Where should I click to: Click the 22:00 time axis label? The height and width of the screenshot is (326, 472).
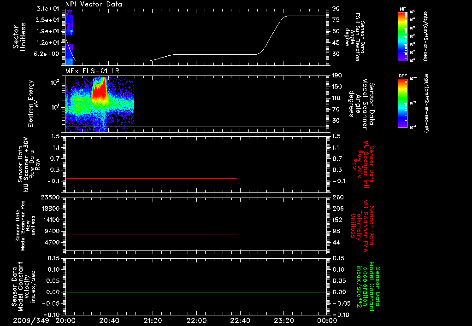(x=196, y=320)
